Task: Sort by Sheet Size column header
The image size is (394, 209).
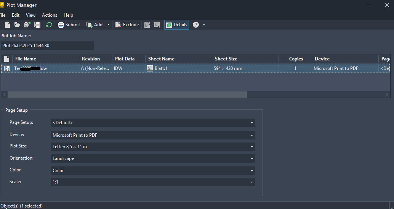Action: pyautogui.click(x=245, y=59)
